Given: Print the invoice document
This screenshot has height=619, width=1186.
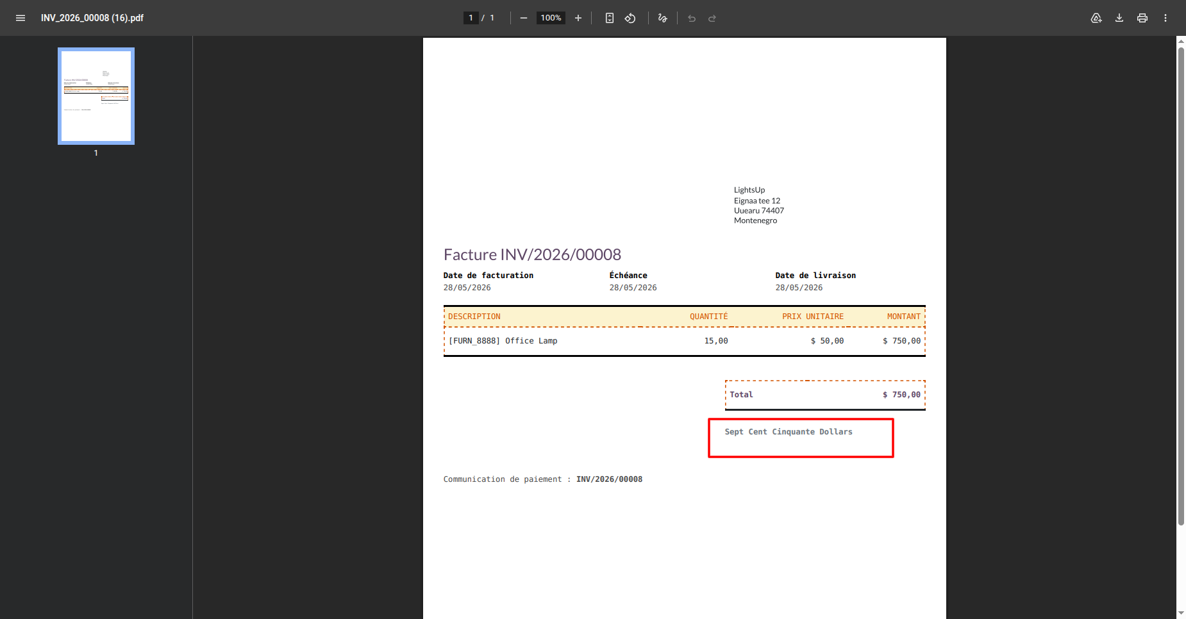Looking at the screenshot, I should pyautogui.click(x=1142, y=18).
